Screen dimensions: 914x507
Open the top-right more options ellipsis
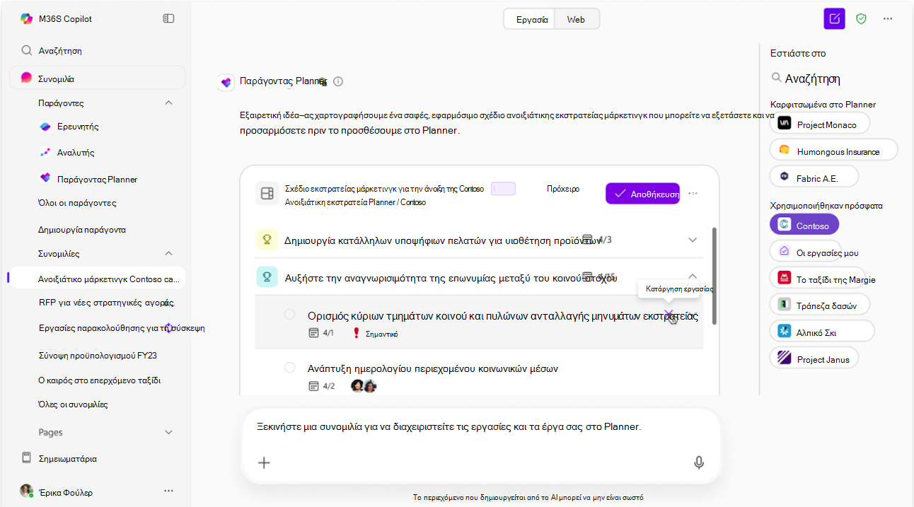click(x=888, y=19)
